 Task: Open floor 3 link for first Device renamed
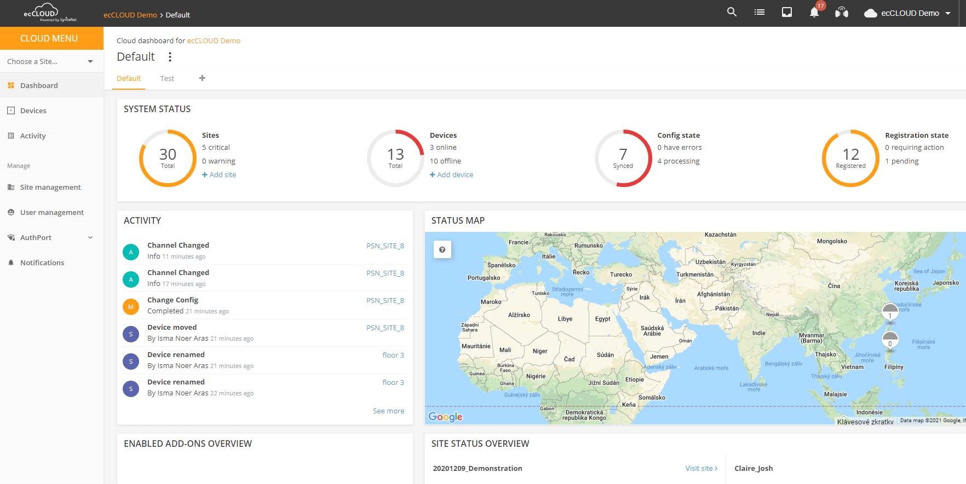pyautogui.click(x=393, y=355)
